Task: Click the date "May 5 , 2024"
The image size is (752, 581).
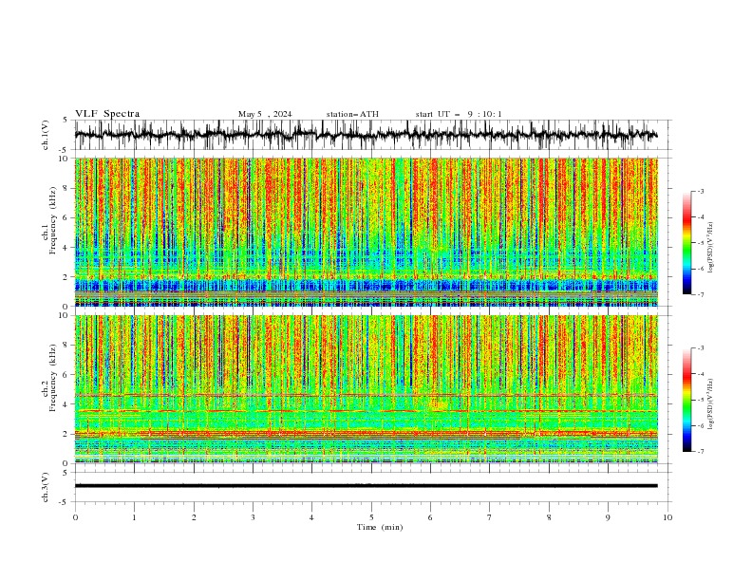Action: click(x=265, y=114)
